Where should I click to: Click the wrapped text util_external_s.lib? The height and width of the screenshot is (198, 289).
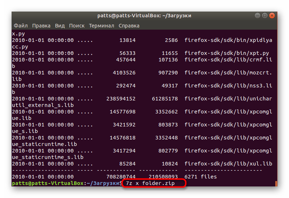click(43, 105)
